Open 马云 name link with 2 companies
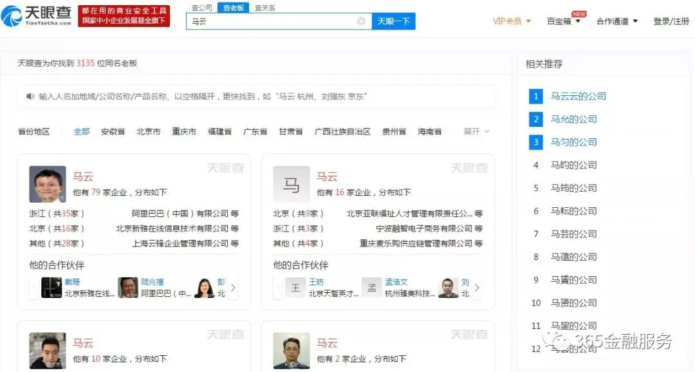 tap(327, 343)
